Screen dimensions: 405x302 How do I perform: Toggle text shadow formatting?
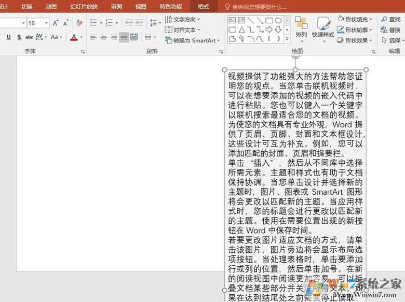click(19, 37)
